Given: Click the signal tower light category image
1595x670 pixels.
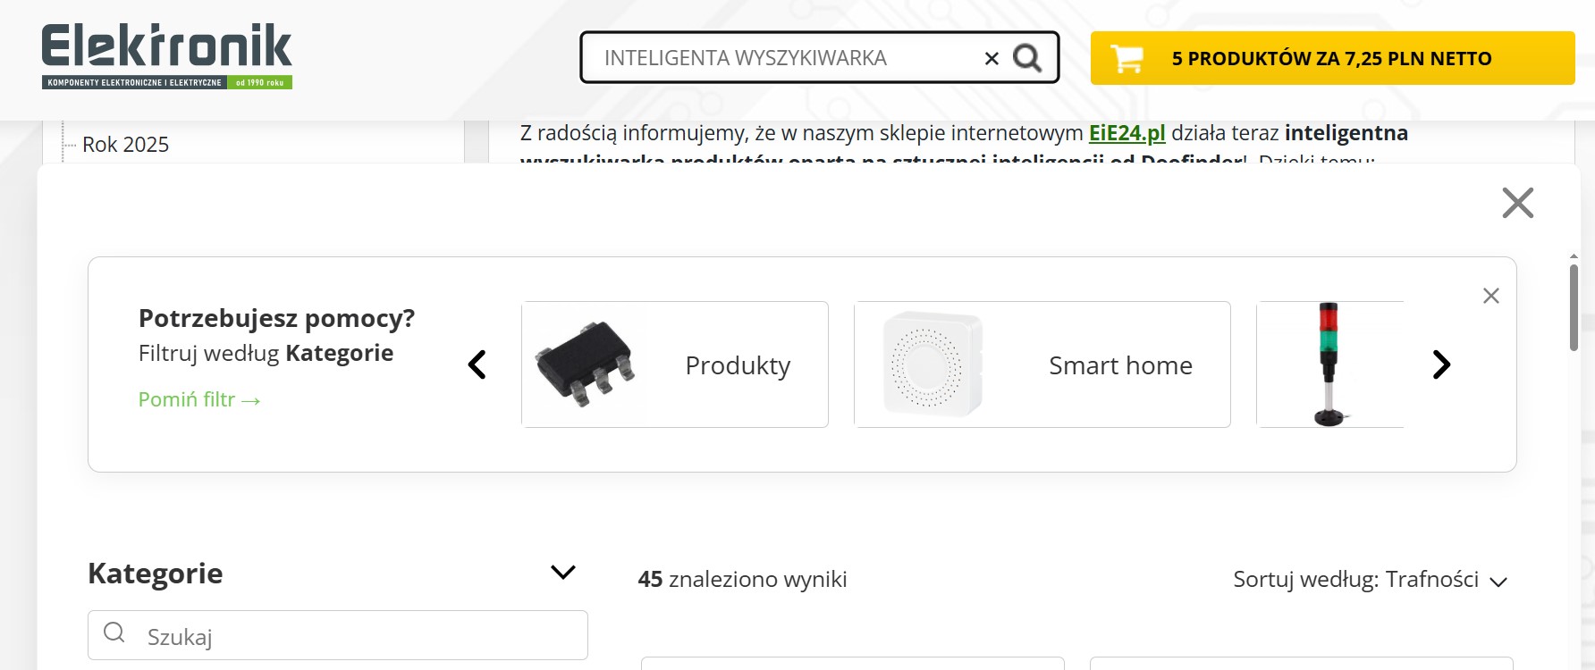Looking at the screenshot, I should pyautogui.click(x=1329, y=364).
